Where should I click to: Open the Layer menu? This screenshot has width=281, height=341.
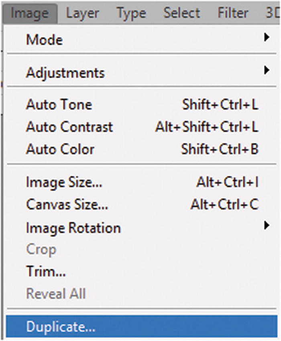pyautogui.click(x=82, y=12)
